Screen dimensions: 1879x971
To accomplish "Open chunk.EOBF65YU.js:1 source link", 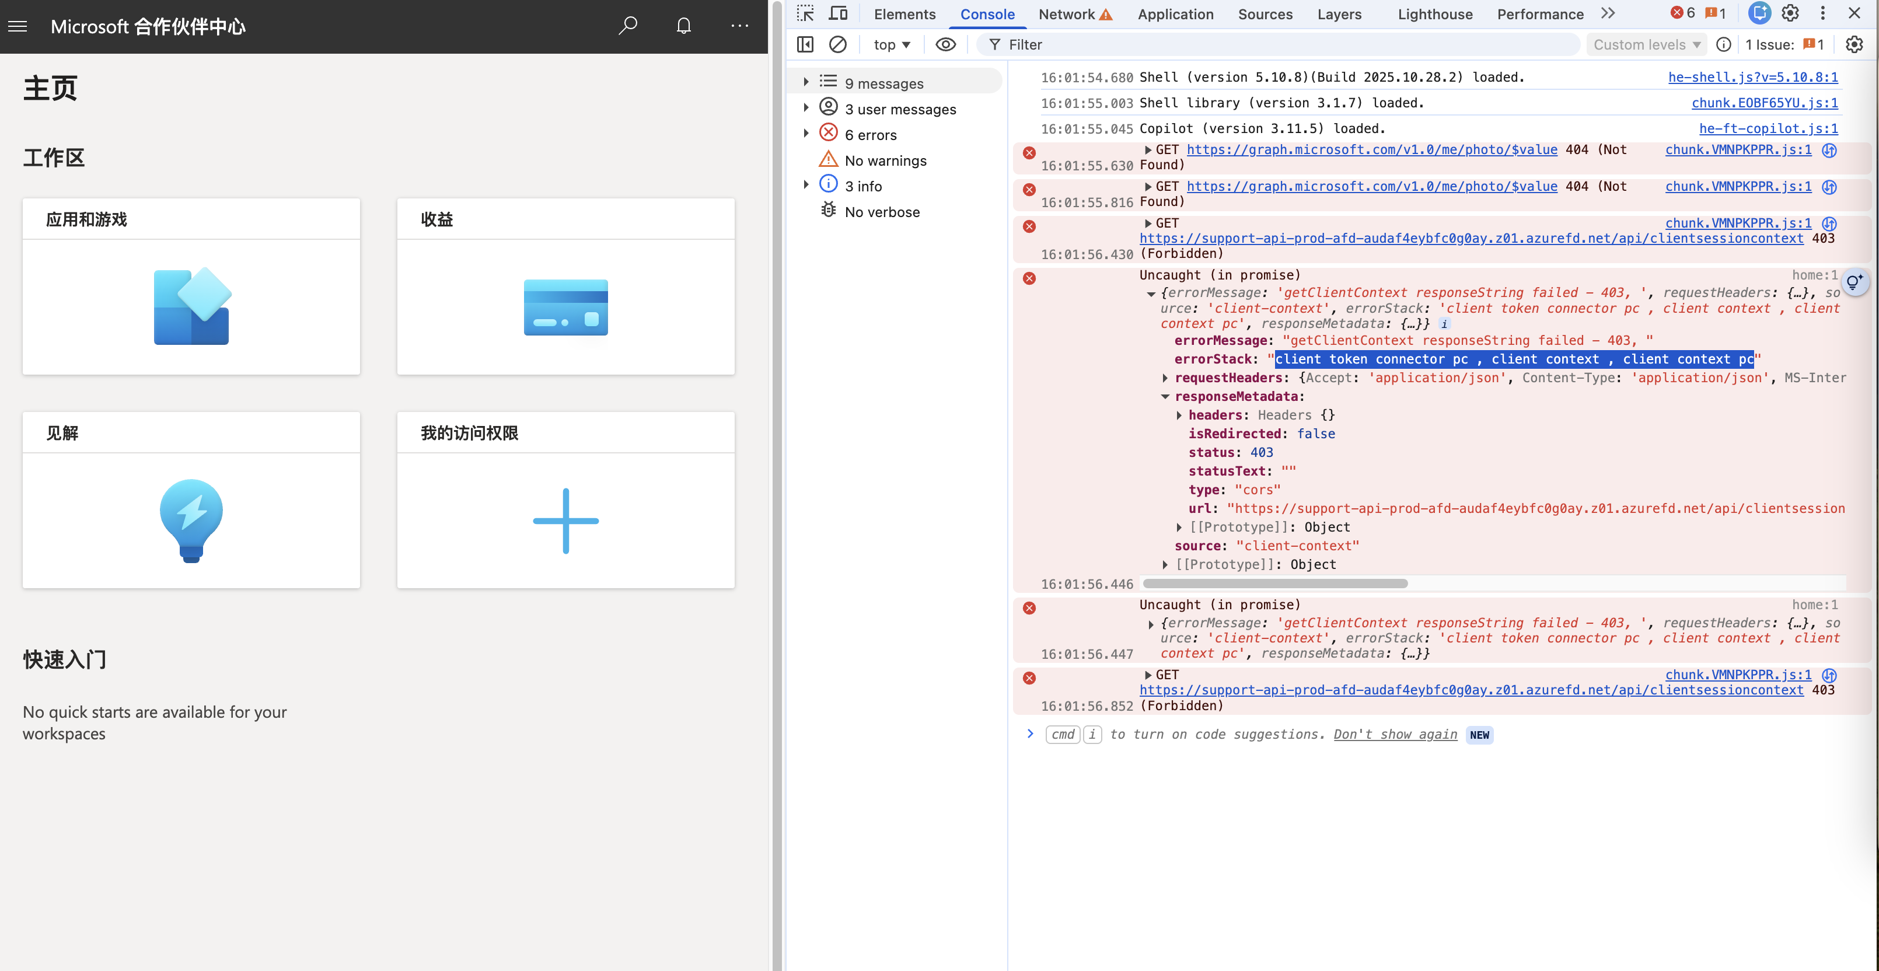I will [1765, 103].
